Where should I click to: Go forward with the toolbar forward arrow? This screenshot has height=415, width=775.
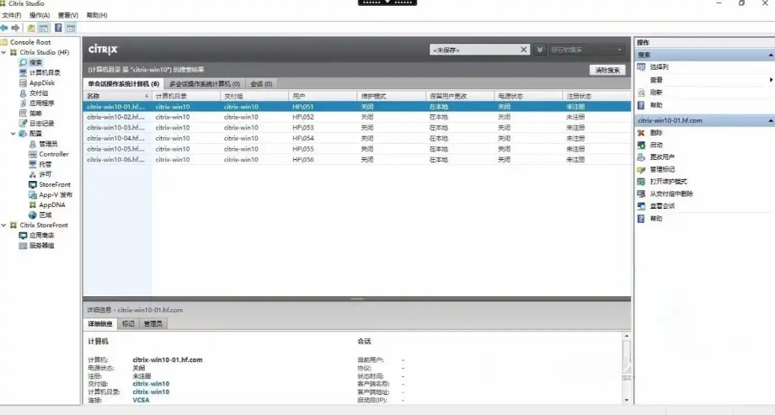15,28
